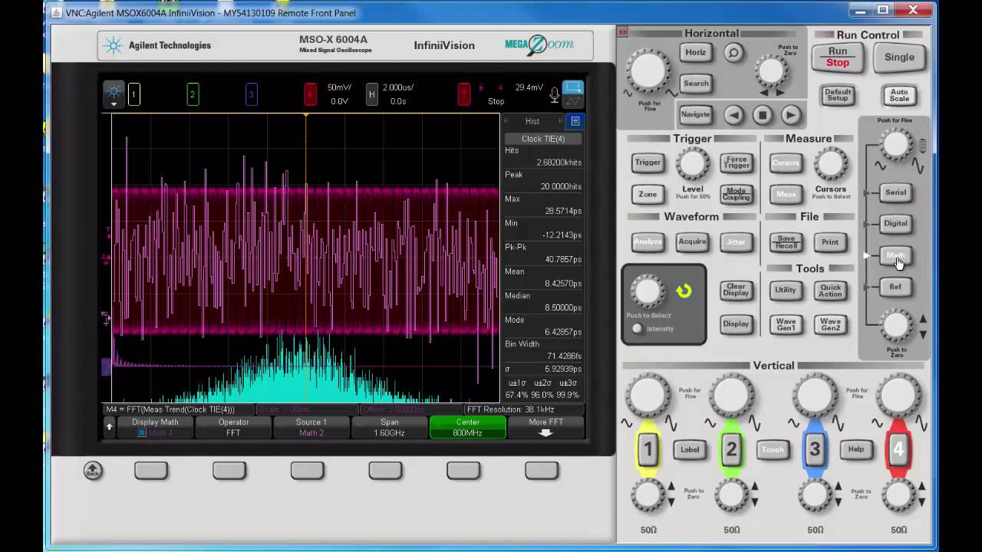The height and width of the screenshot is (552, 982).
Task: Click the round Back button below screen
Action: pyautogui.click(x=93, y=470)
